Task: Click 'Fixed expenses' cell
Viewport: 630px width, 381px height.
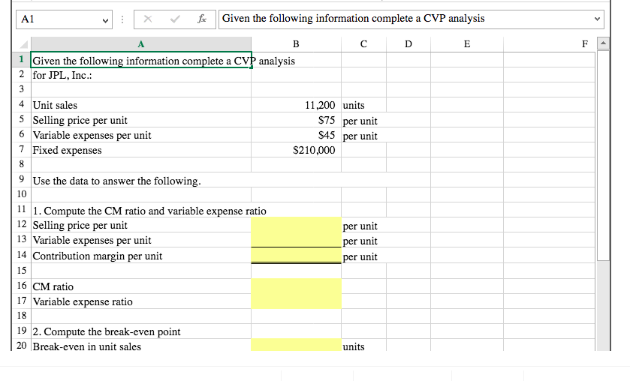Action: (x=141, y=150)
